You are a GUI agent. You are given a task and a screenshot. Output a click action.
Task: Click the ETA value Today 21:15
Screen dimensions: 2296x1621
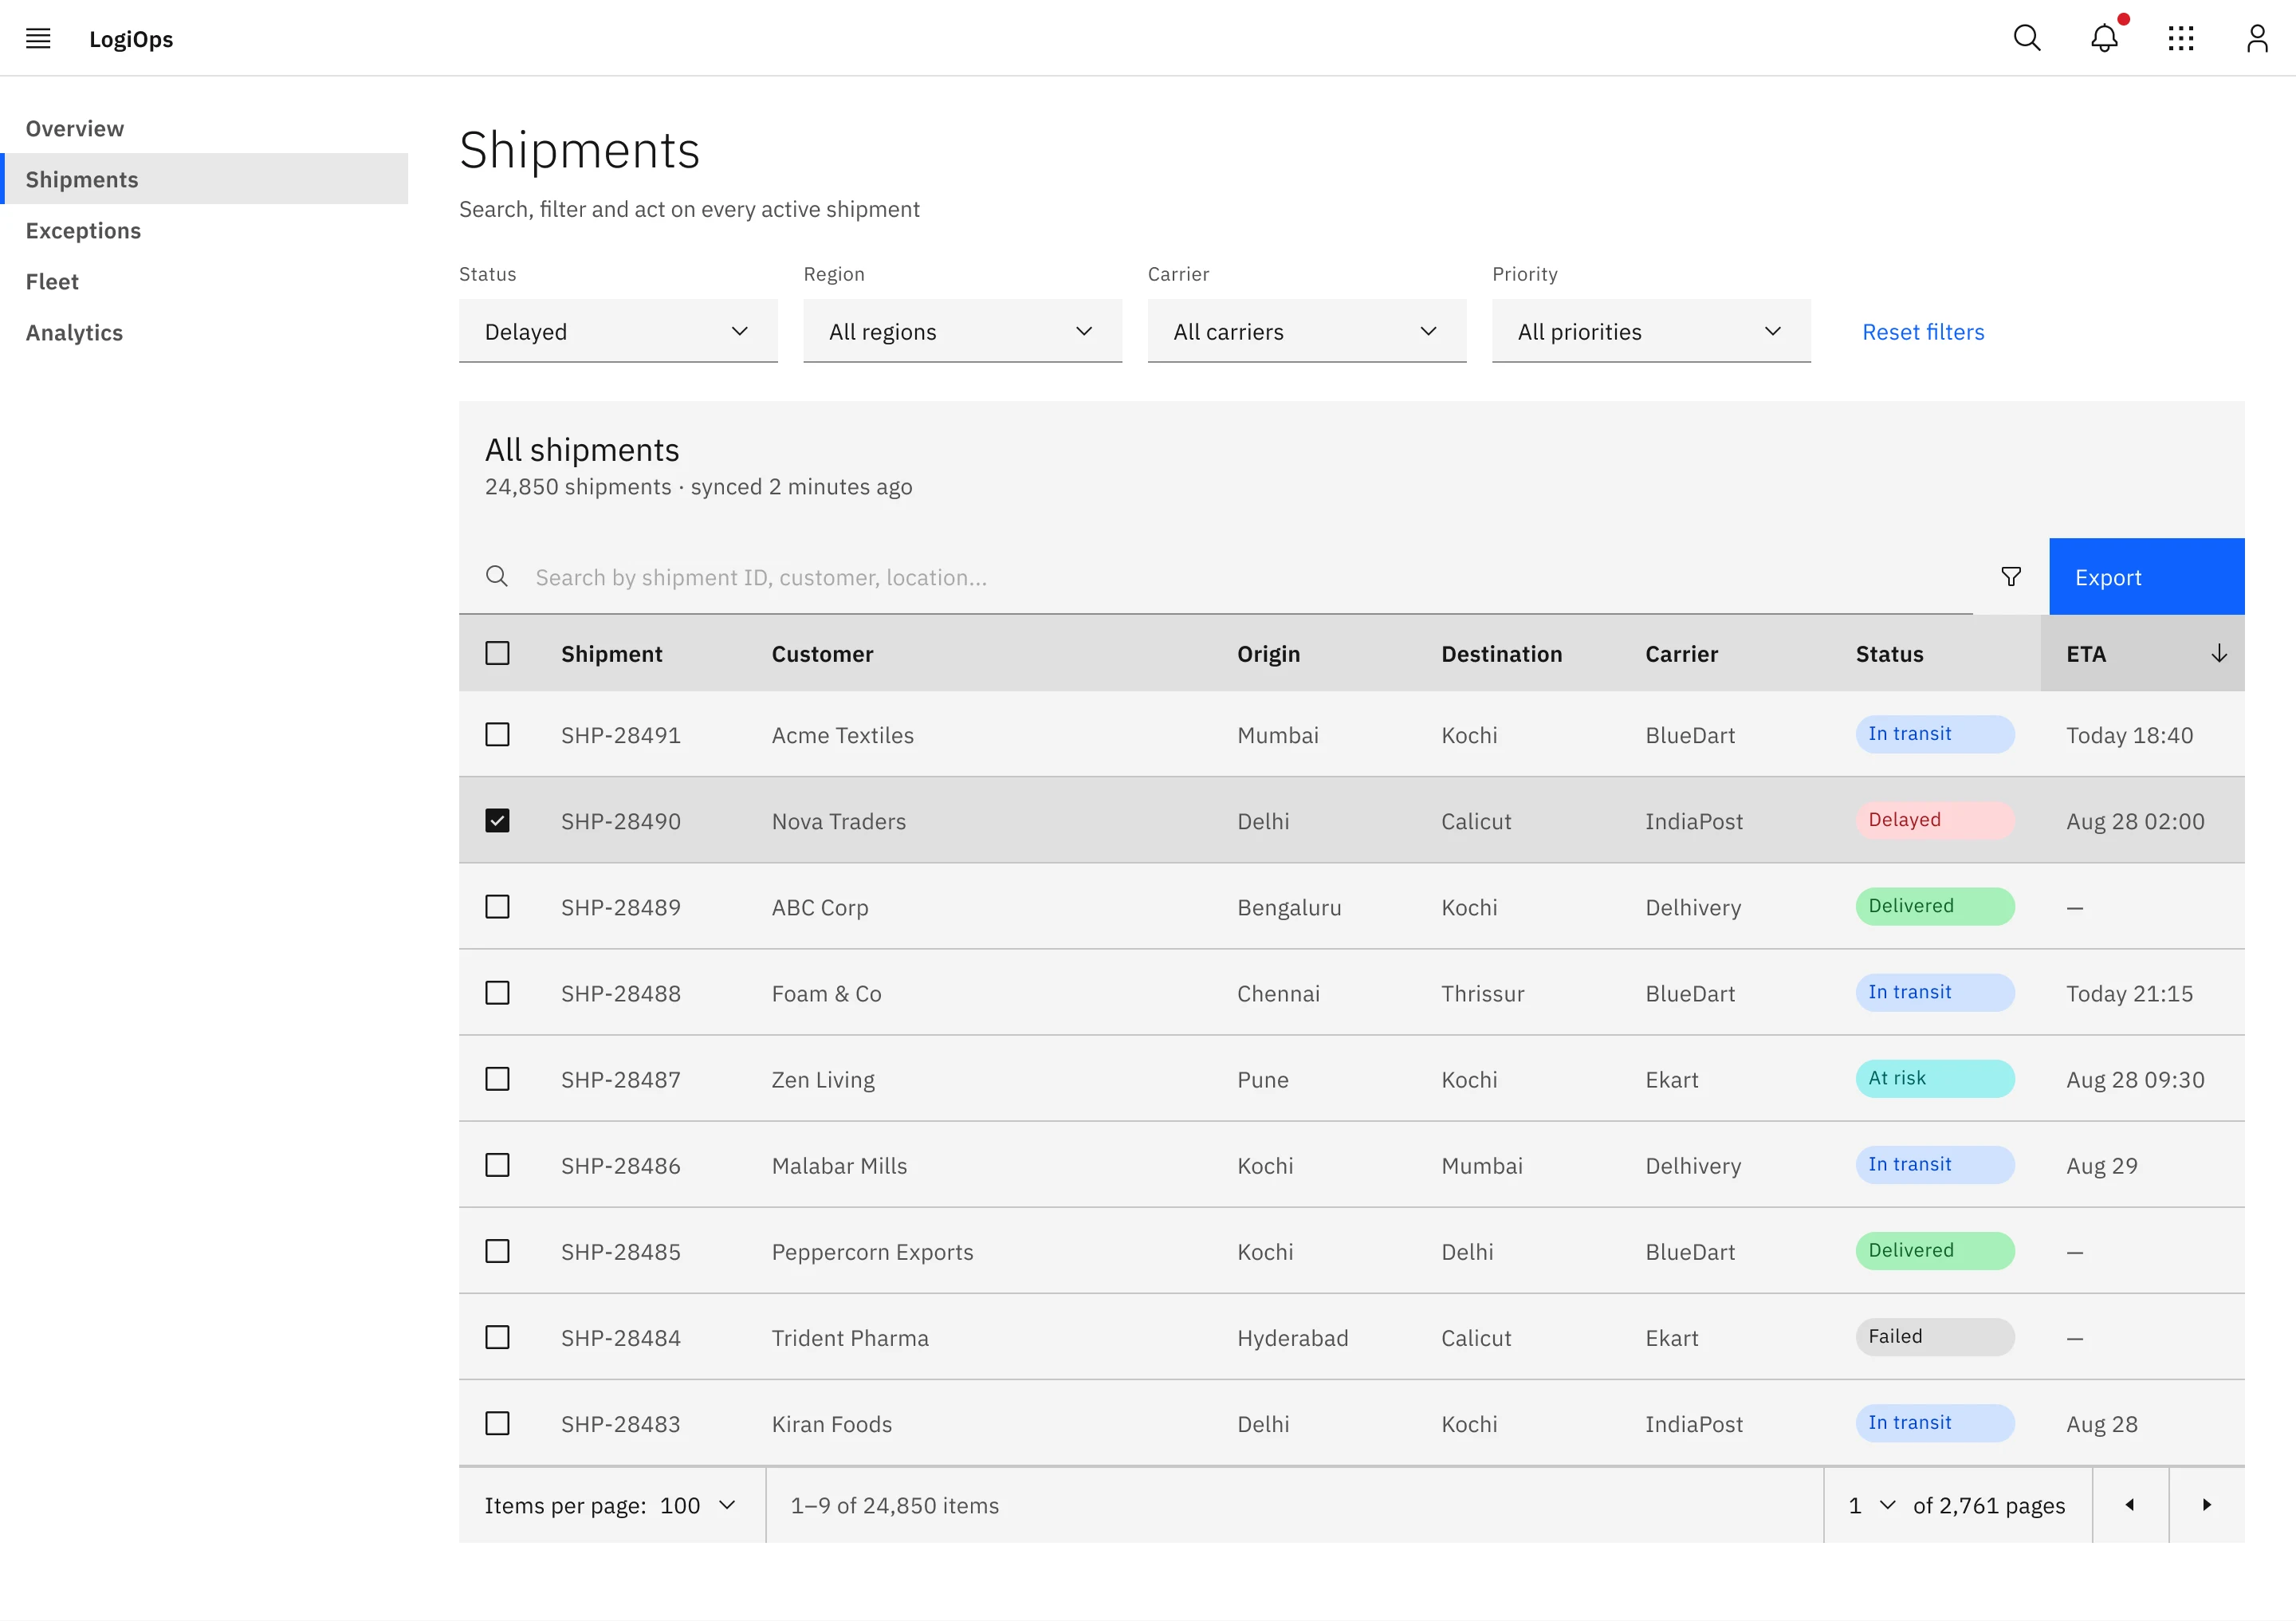point(2129,993)
